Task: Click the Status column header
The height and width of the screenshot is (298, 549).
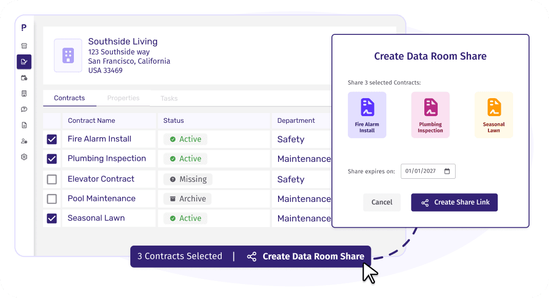Action: click(173, 121)
